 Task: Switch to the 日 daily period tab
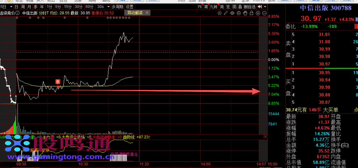tap(16, 7)
